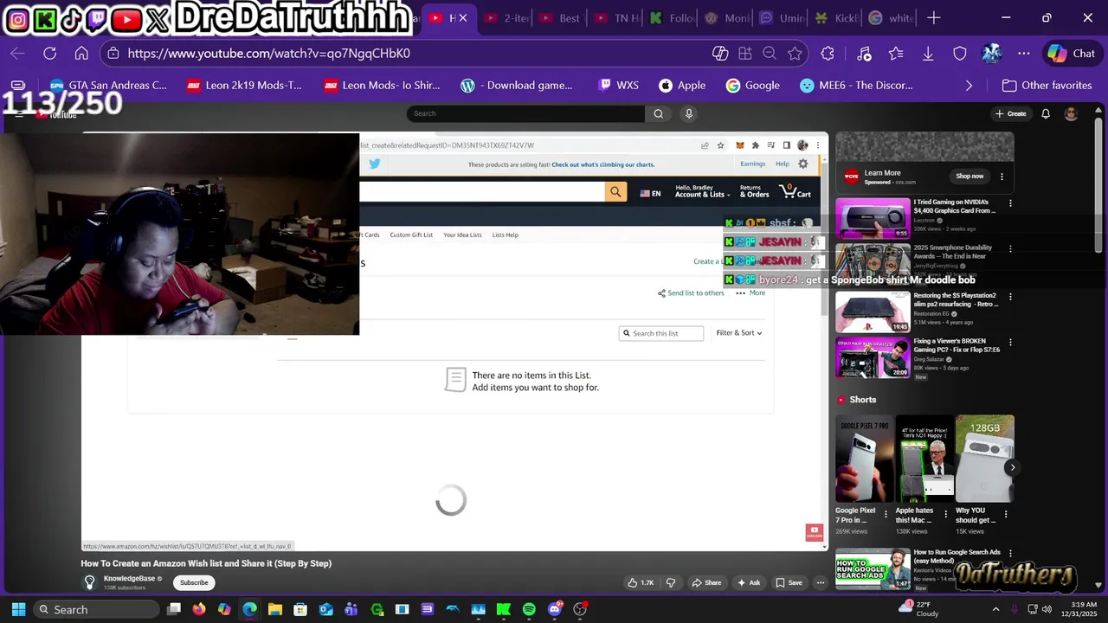Open the media control music note icon
This screenshot has height=623, width=1108.
tap(864, 54)
